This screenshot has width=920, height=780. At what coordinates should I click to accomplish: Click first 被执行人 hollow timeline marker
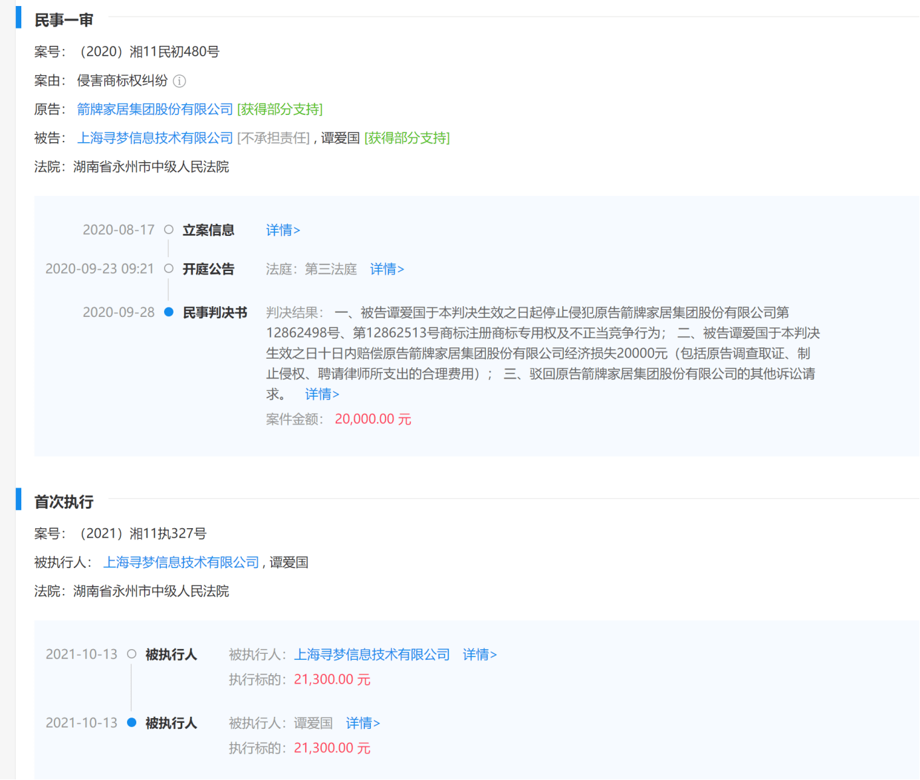click(132, 654)
